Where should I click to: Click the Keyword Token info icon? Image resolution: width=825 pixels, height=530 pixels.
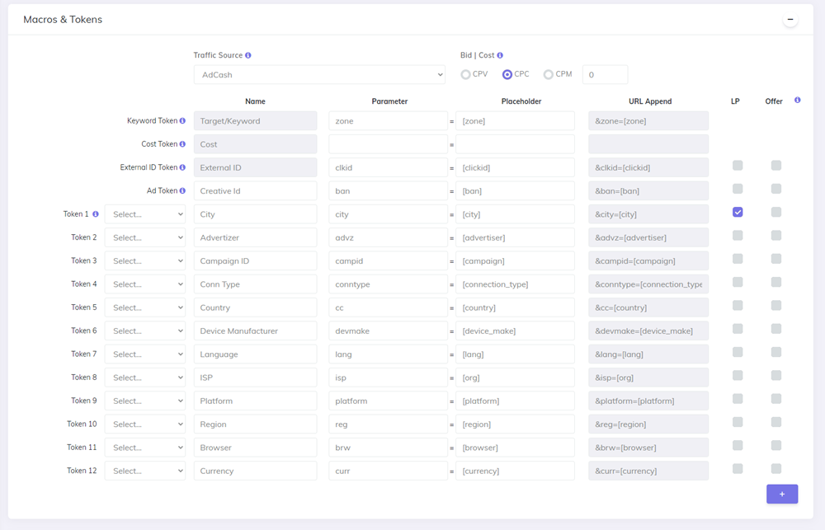tap(185, 120)
